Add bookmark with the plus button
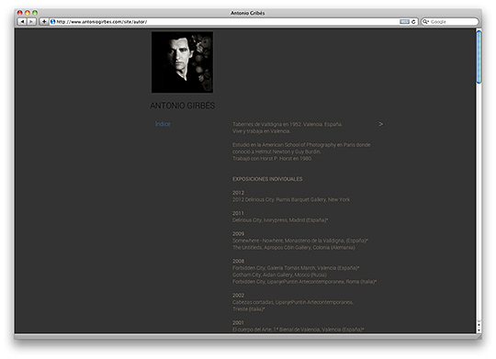The width and height of the screenshot is (496, 359). 44,21
